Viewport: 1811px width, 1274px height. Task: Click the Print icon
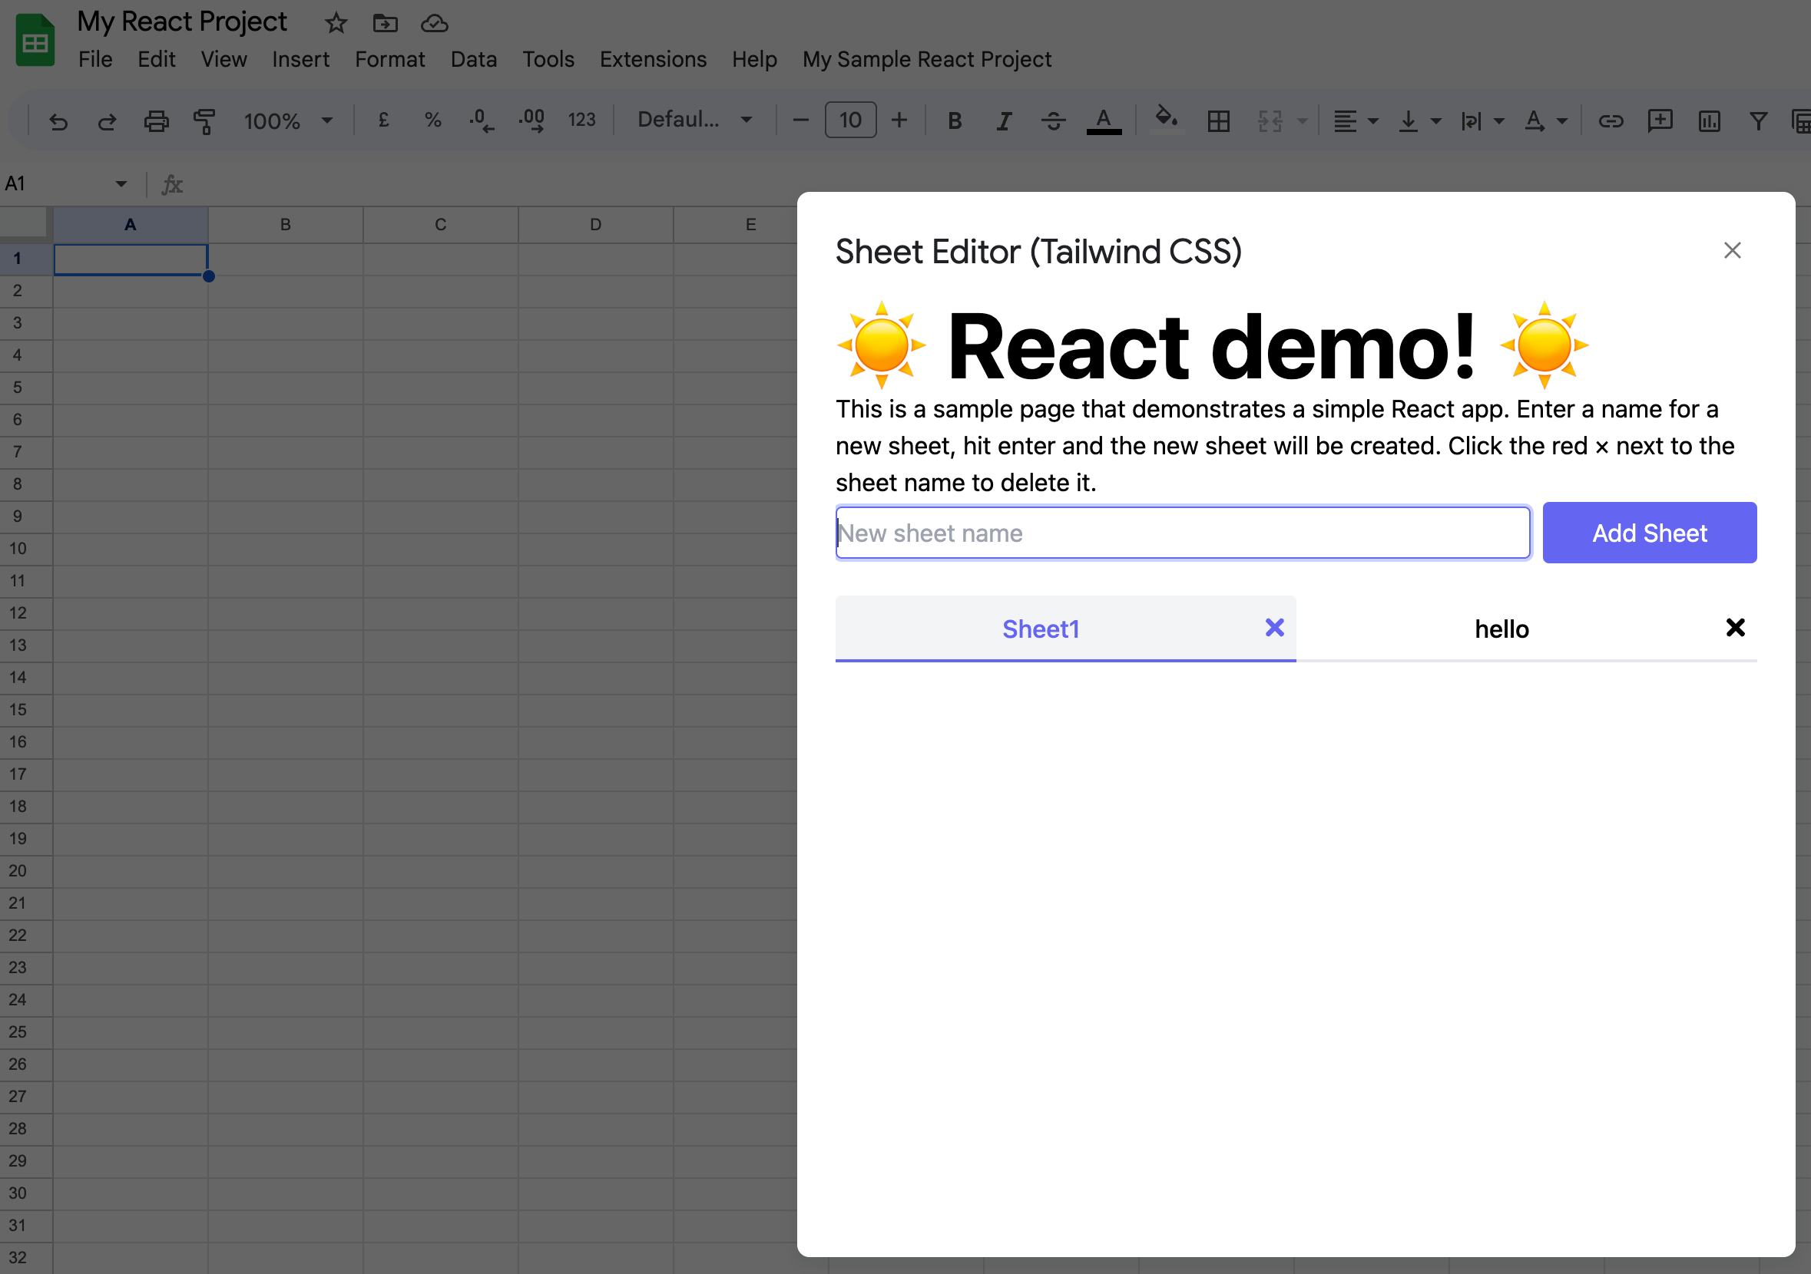[x=156, y=121]
